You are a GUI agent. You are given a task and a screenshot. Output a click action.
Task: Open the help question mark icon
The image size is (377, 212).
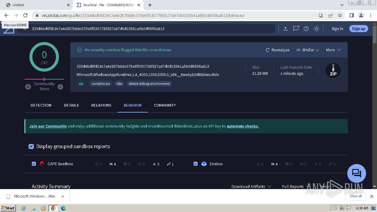coord(306,29)
